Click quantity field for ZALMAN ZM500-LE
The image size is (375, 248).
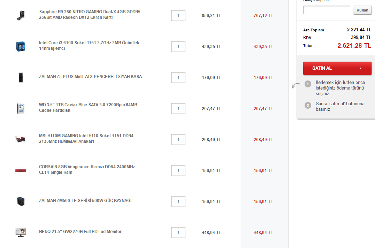tap(178, 202)
